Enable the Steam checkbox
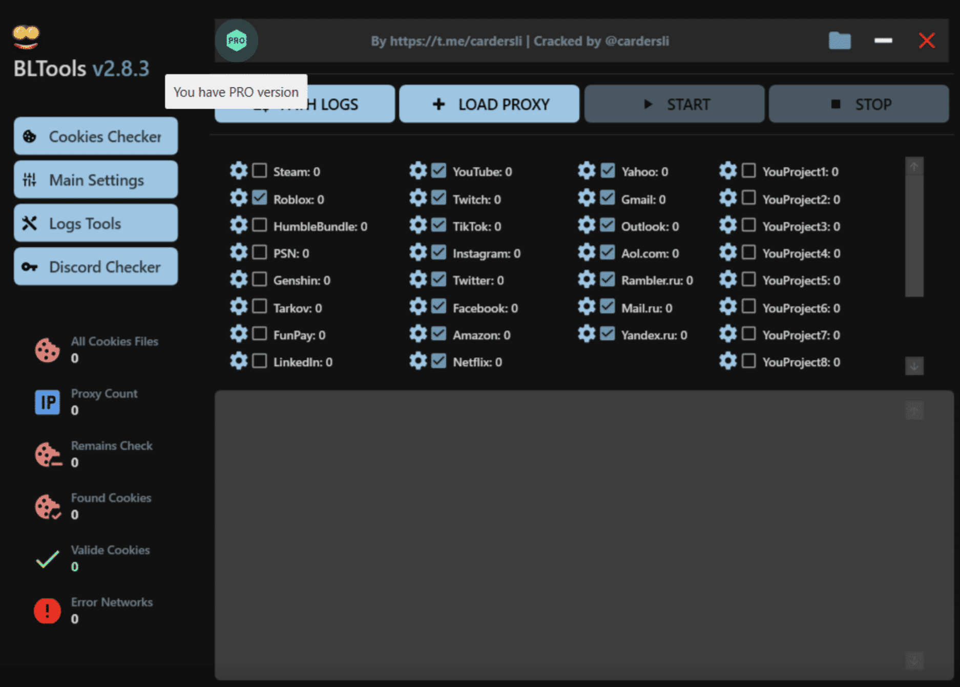 click(x=260, y=170)
